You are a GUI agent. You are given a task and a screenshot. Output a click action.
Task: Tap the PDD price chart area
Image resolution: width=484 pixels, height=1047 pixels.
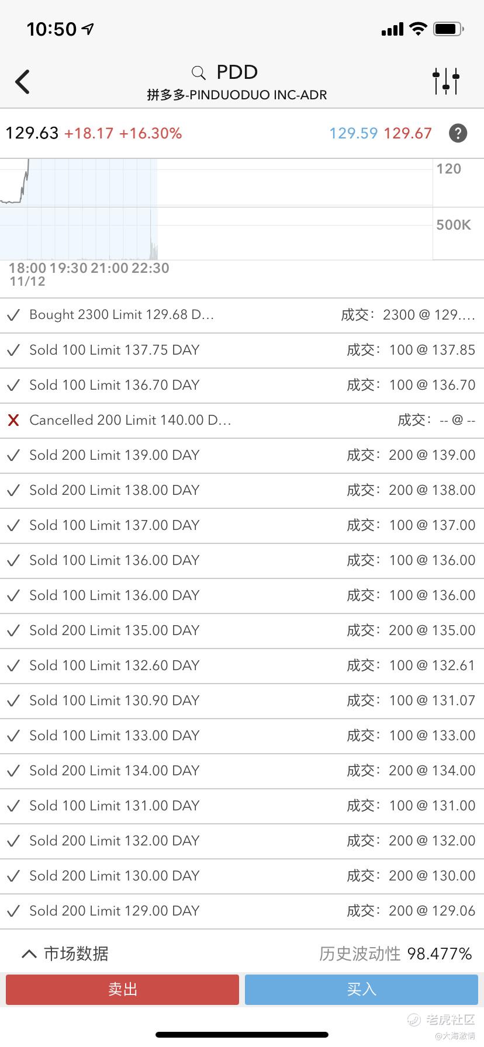[x=216, y=209]
